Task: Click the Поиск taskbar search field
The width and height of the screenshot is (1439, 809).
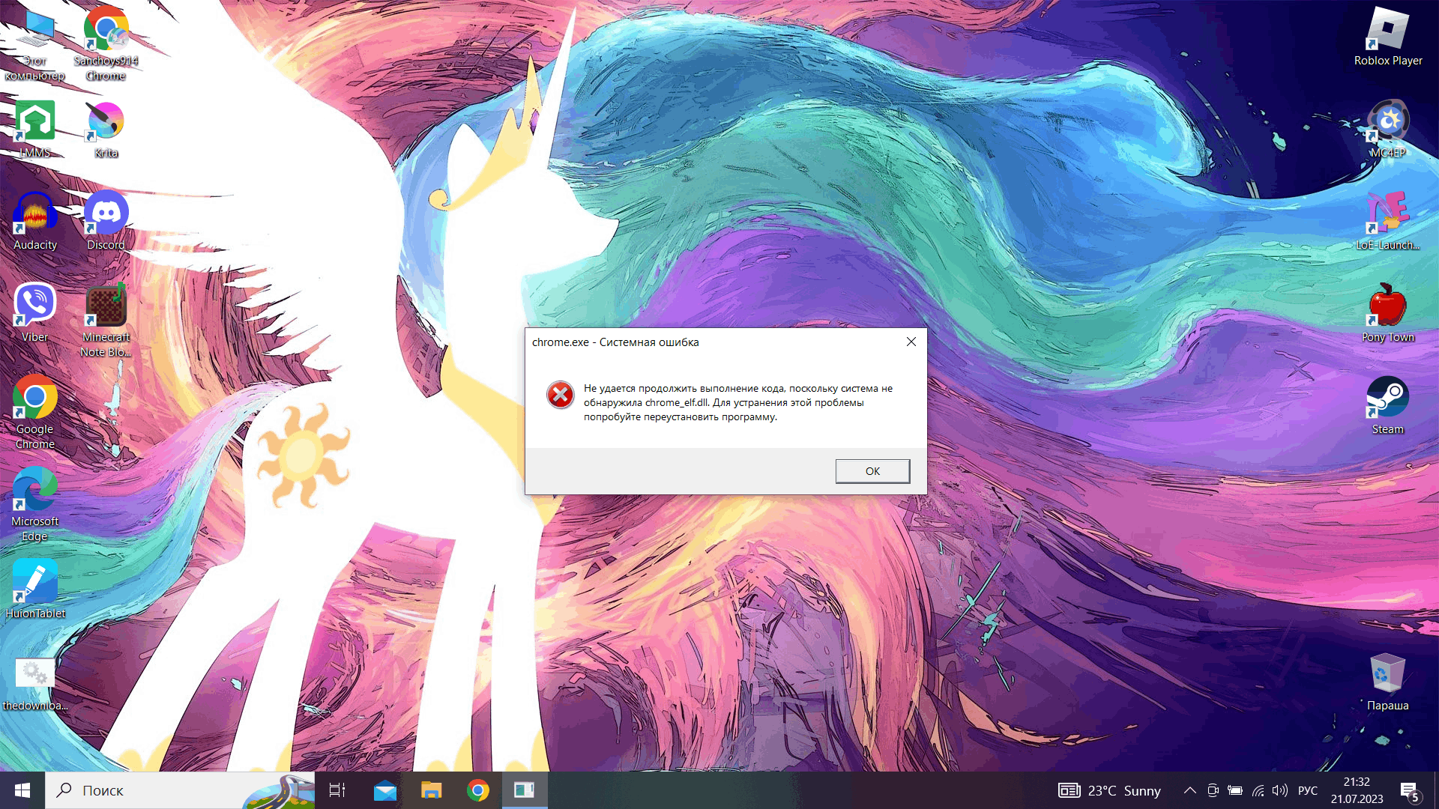Action: pos(180,790)
